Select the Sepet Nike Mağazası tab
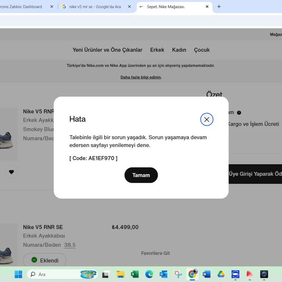This screenshot has height=282, width=282. 166,7
